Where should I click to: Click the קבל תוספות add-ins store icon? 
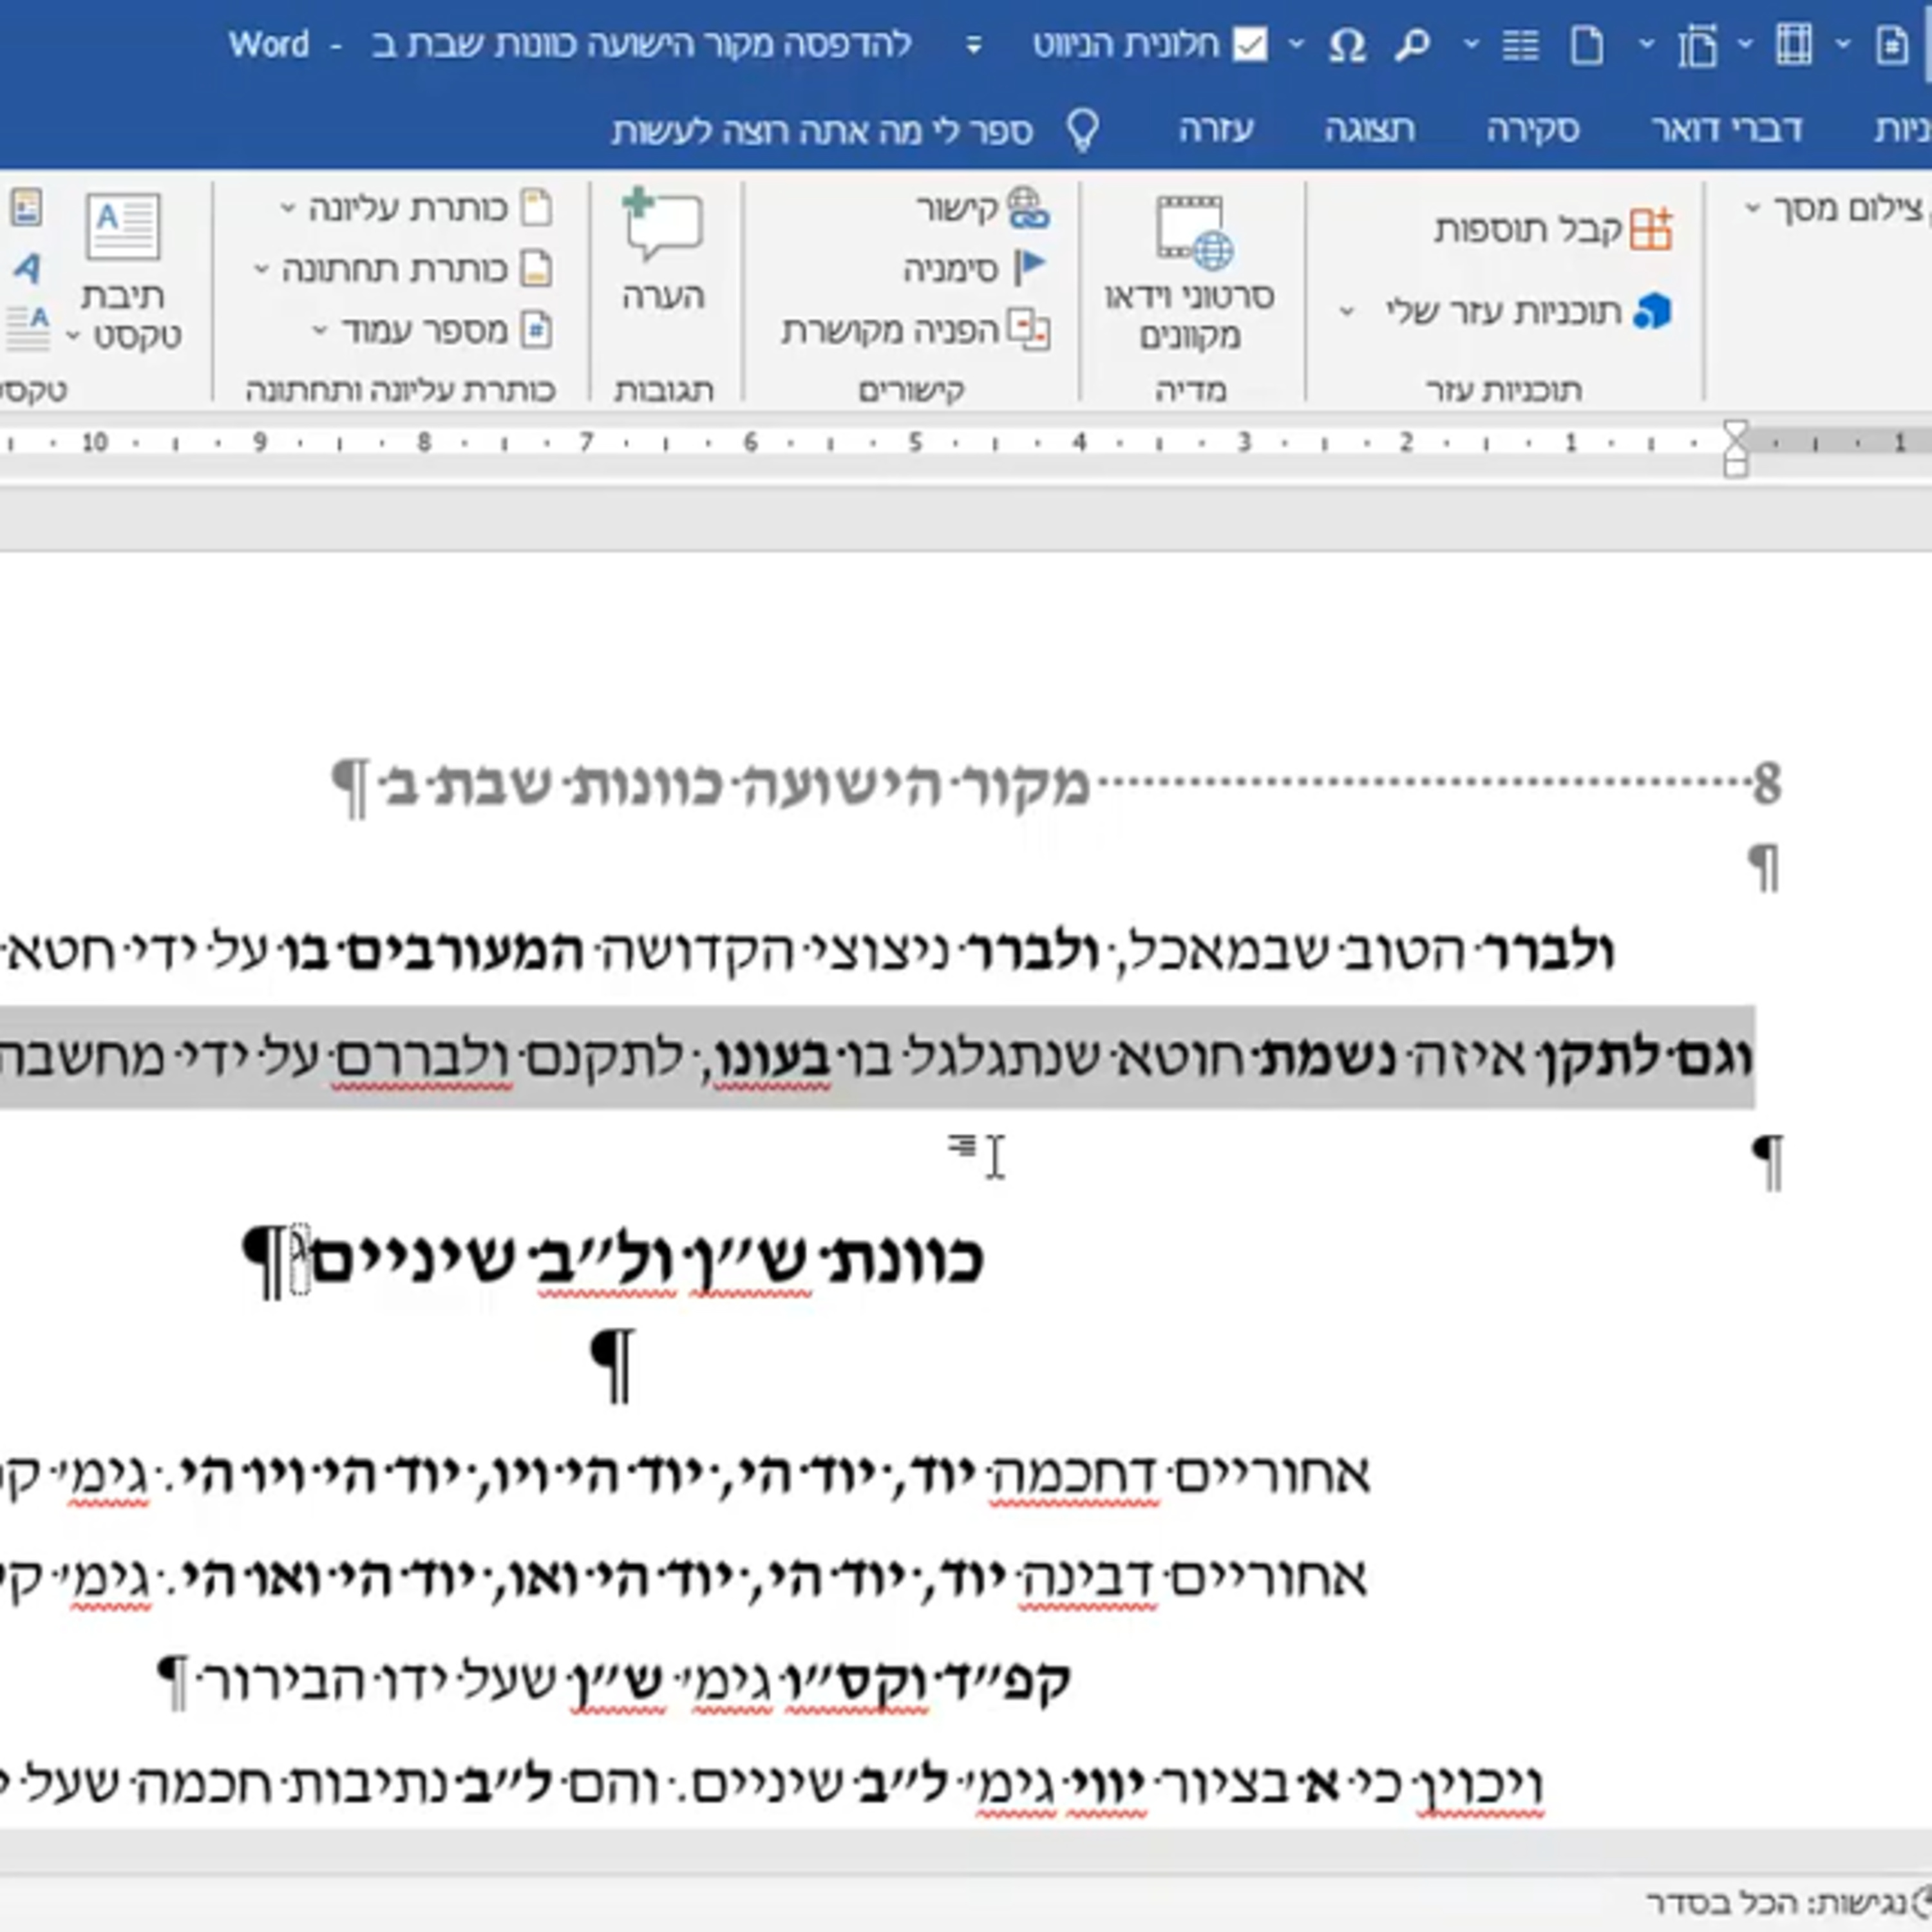click(1650, 230)
